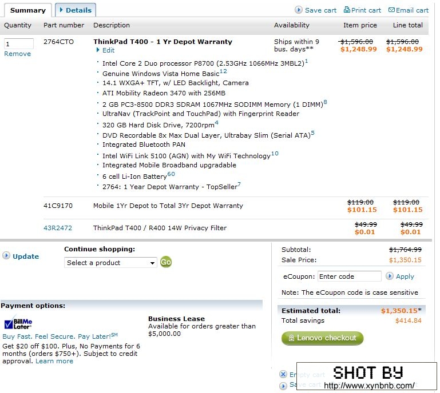This screenshot has height=393, width=440.
Task: Click the arrow icon beside Apply
Action: pos(390,276)
